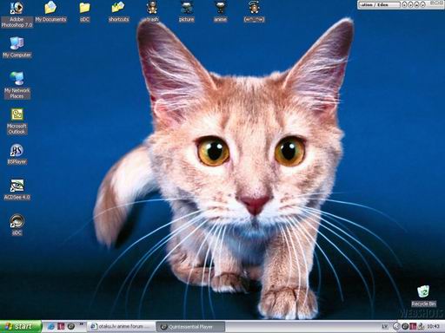The width and height of the screenshot is (445, 333).
Task: Open the anime folder icon
Action: (x=220, y=11)
